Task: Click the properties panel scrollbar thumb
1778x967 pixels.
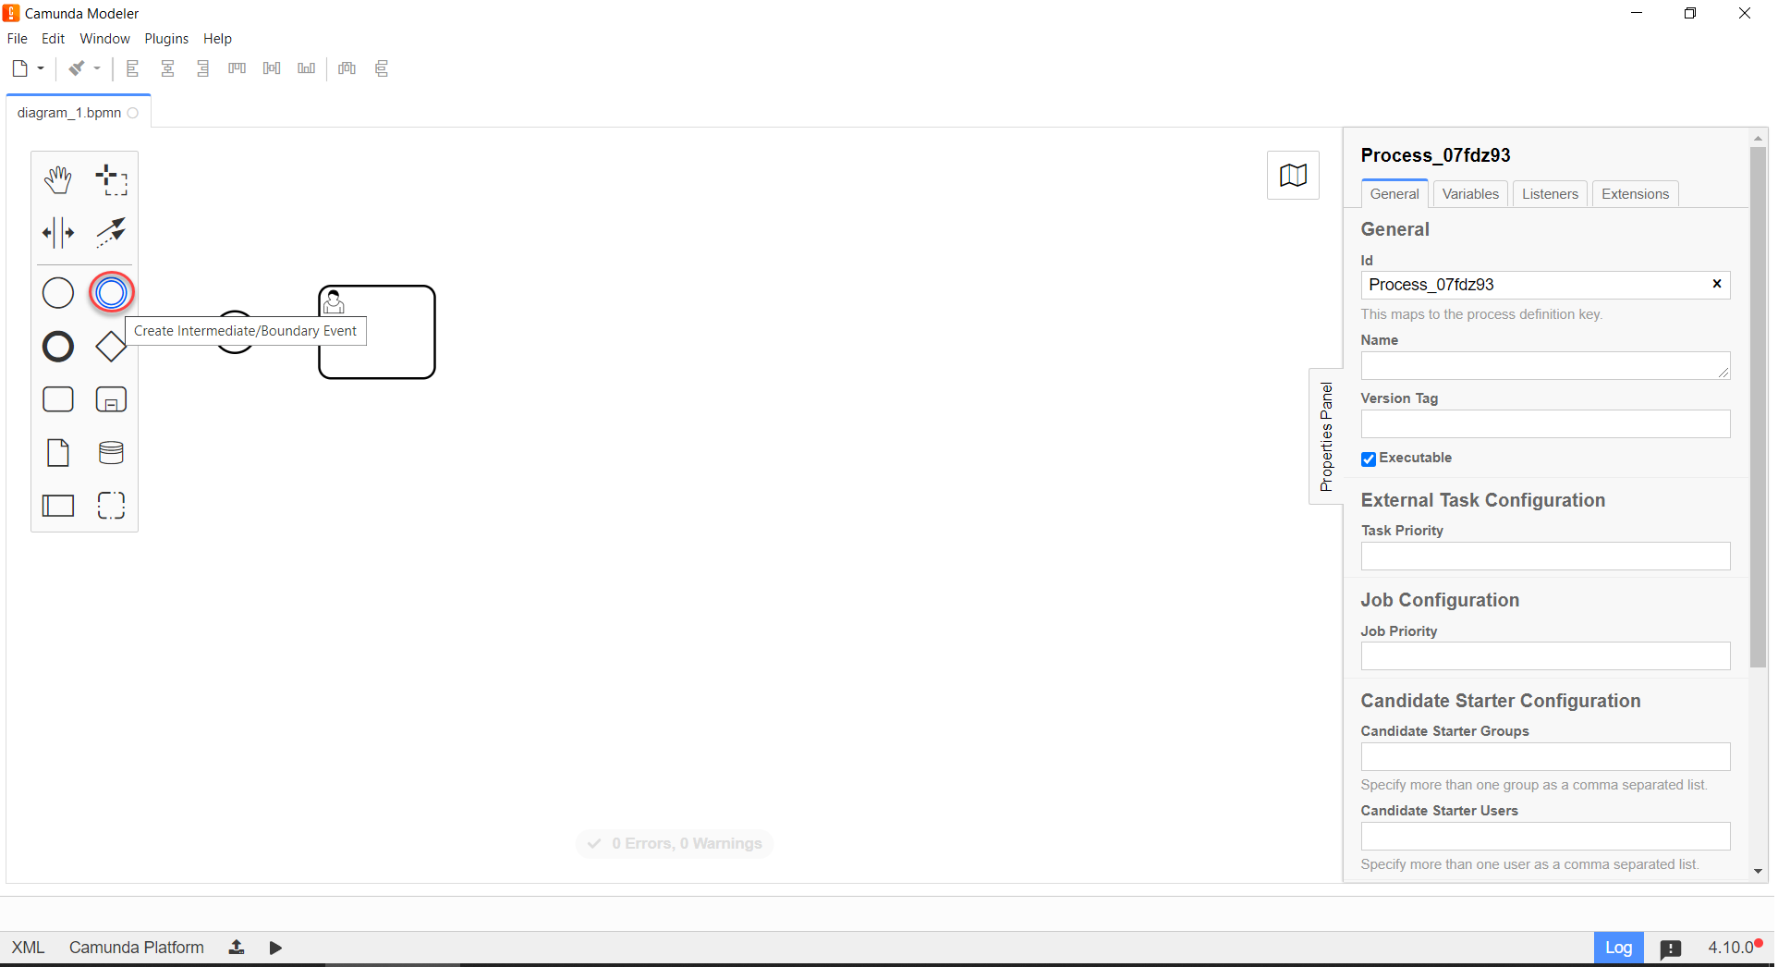Action: [x=1758, y=407]
